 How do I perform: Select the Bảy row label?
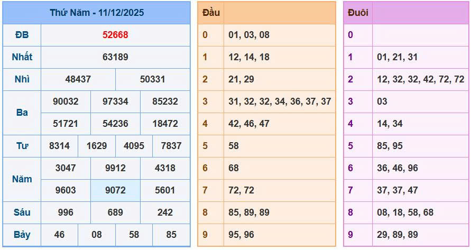pos(22,235)
